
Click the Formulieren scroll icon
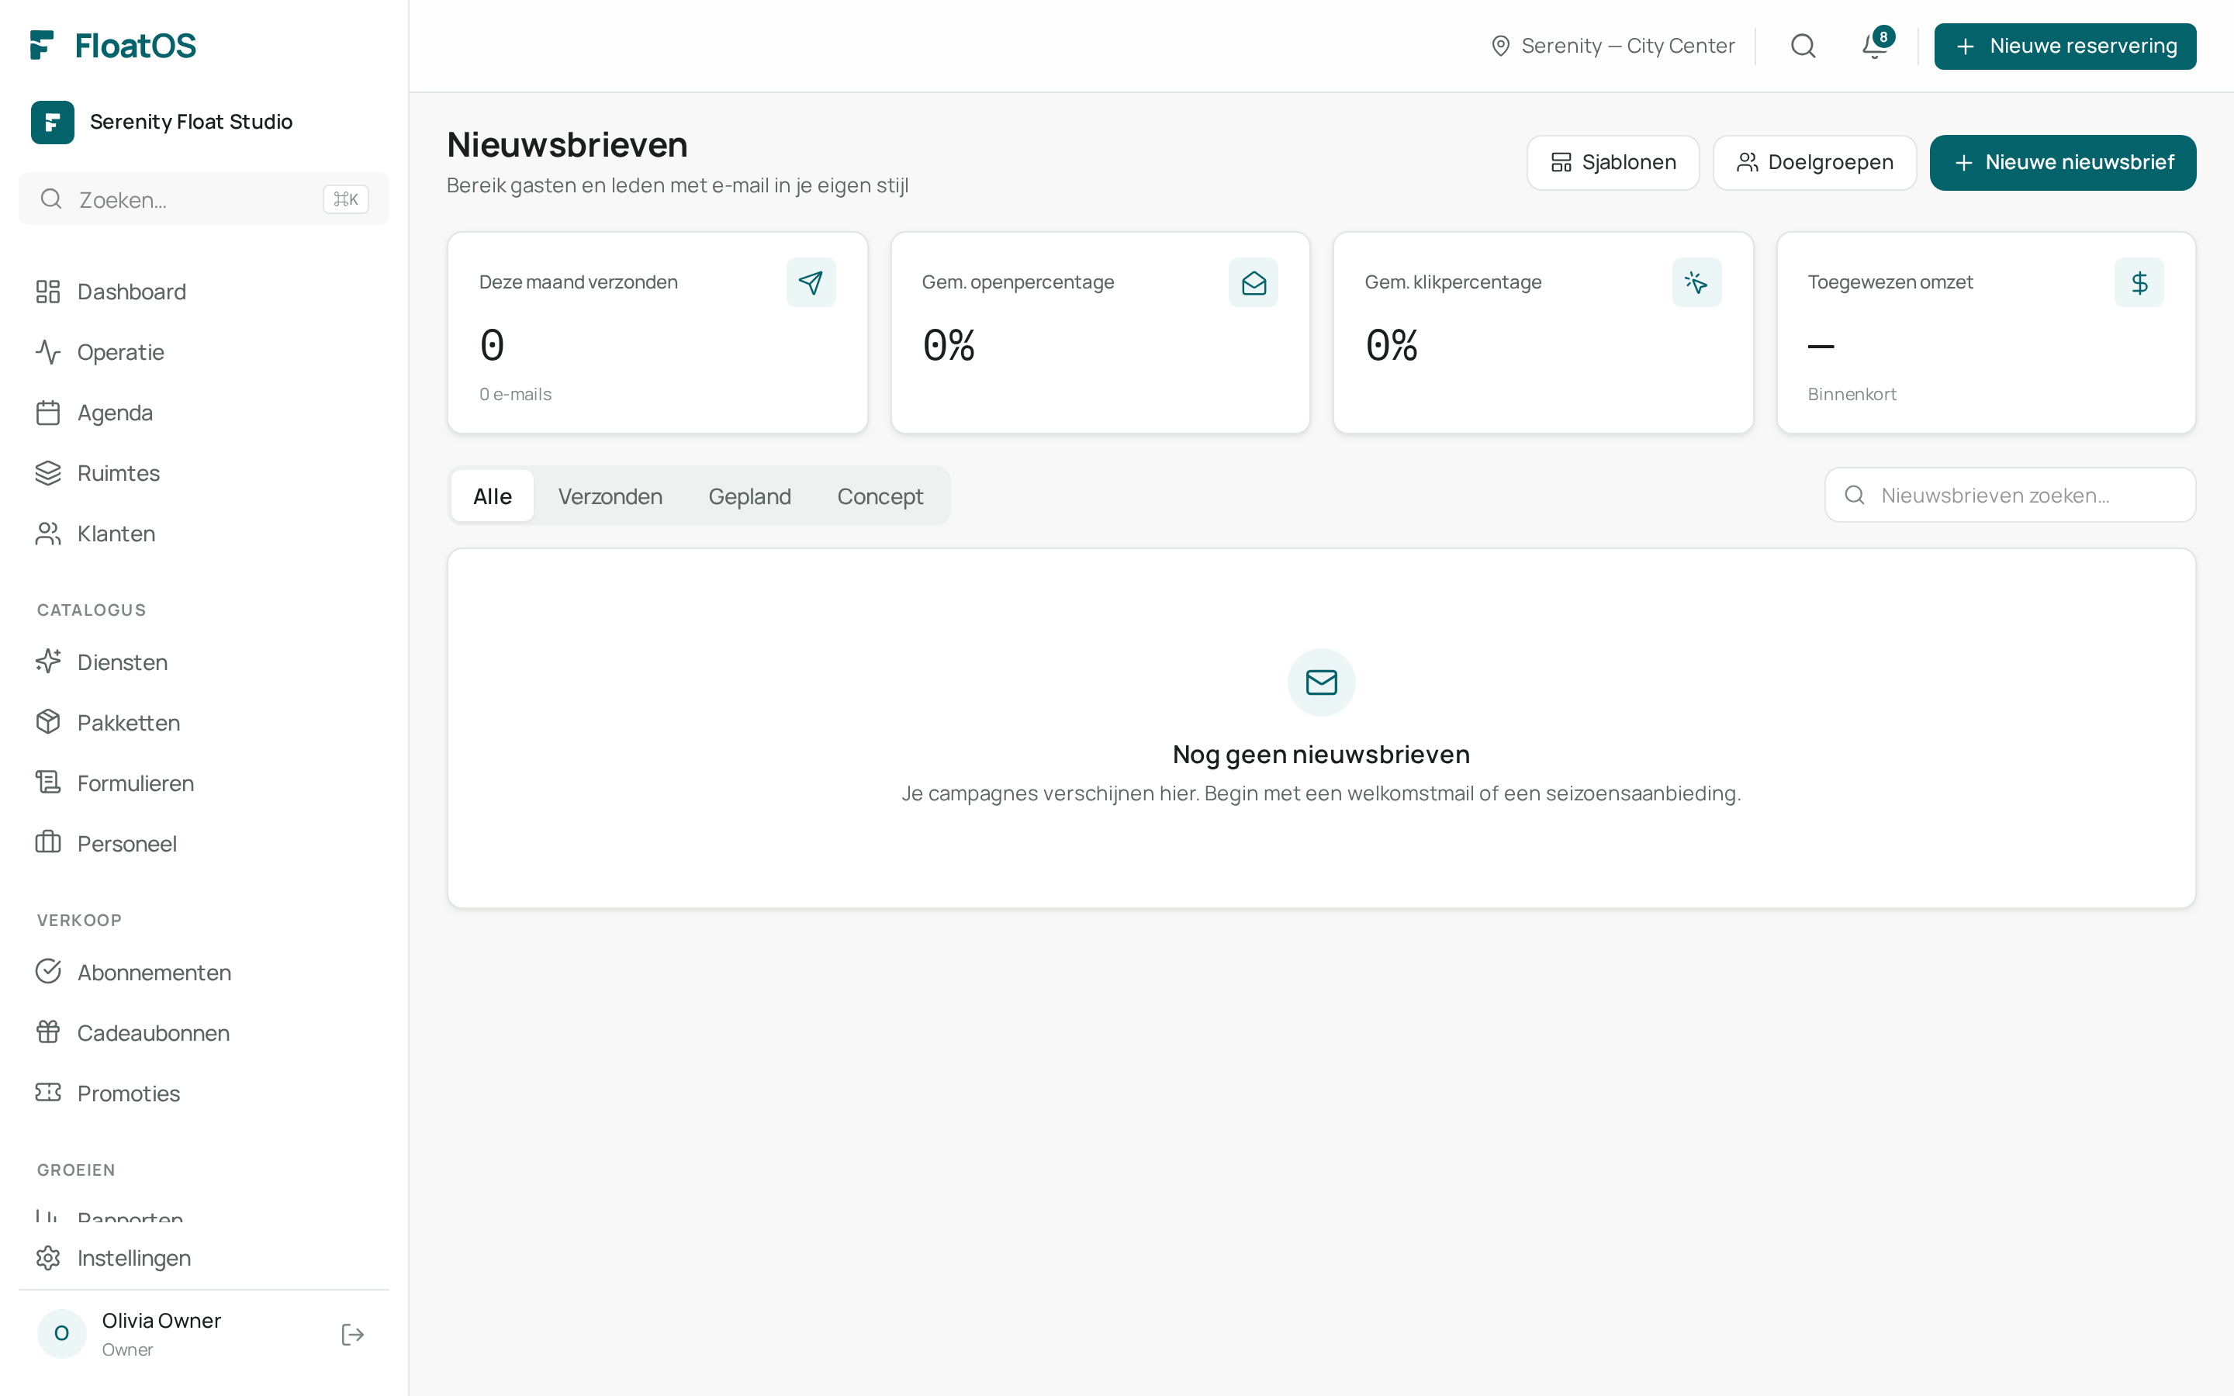pos(48,783)
